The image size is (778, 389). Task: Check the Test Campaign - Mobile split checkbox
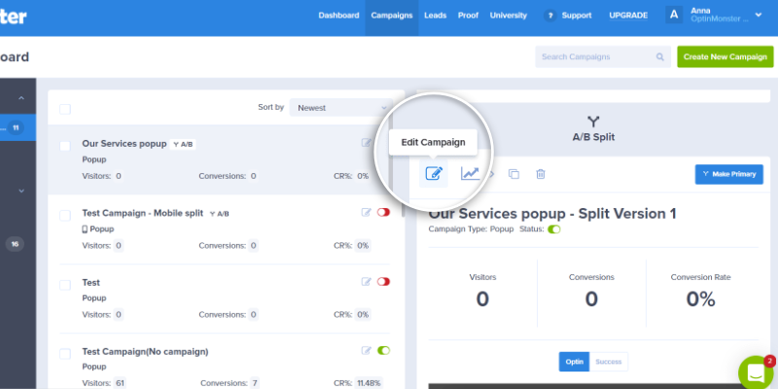[65, 215]
